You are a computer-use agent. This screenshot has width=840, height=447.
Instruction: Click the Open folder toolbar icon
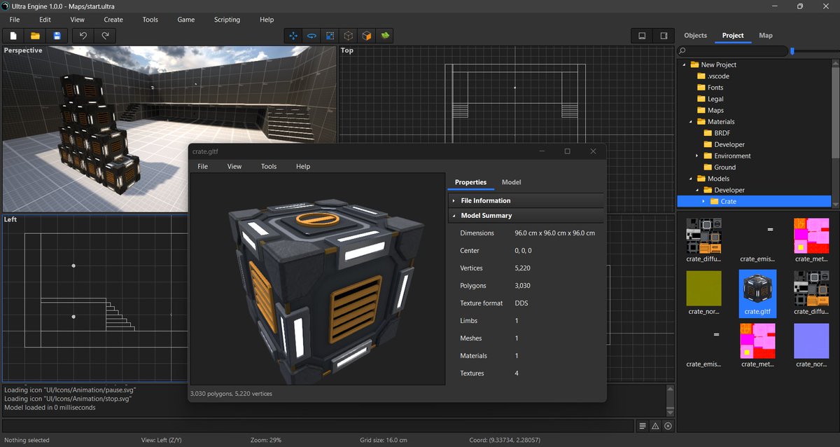click(35, 36)
